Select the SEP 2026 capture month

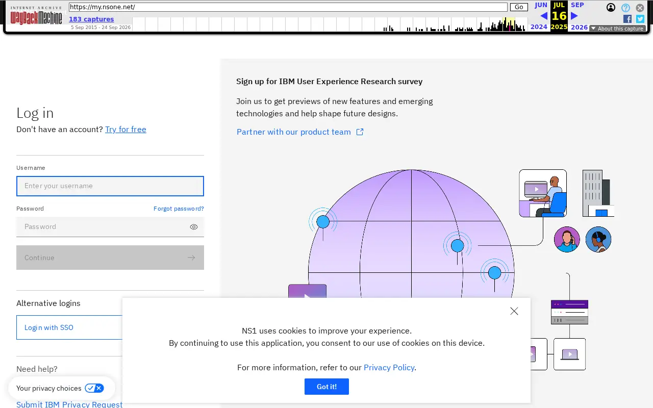click(579, 16)
